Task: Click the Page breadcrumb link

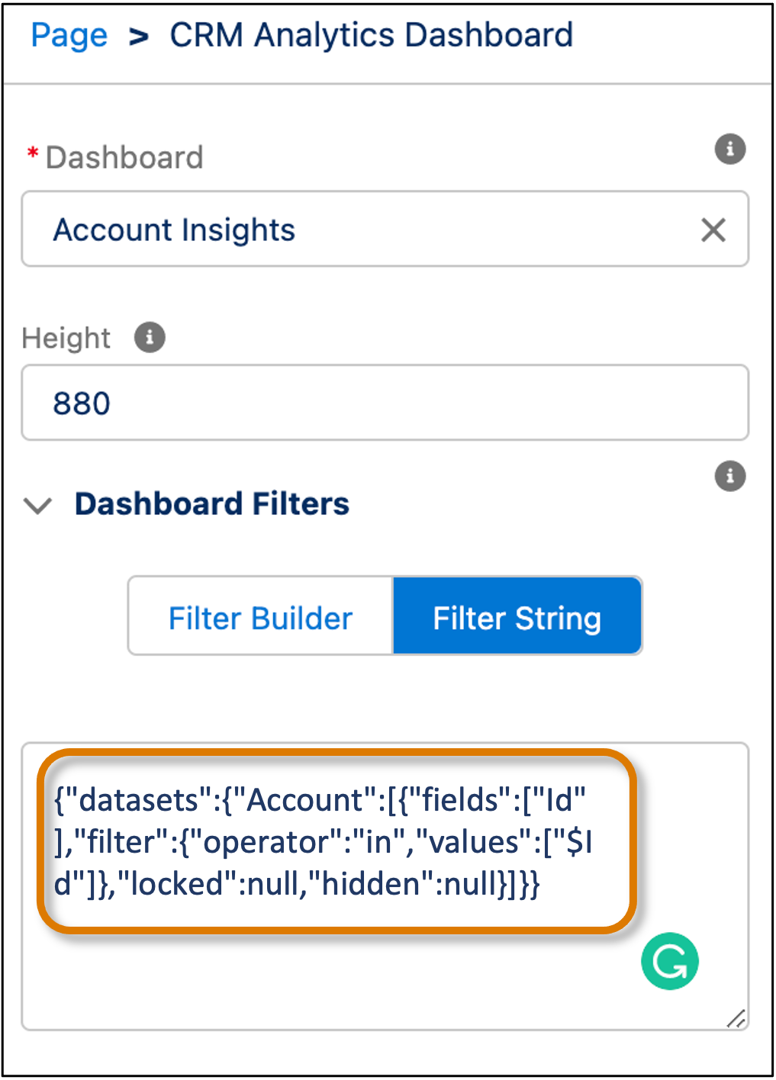Action: [x=68, y=34]
